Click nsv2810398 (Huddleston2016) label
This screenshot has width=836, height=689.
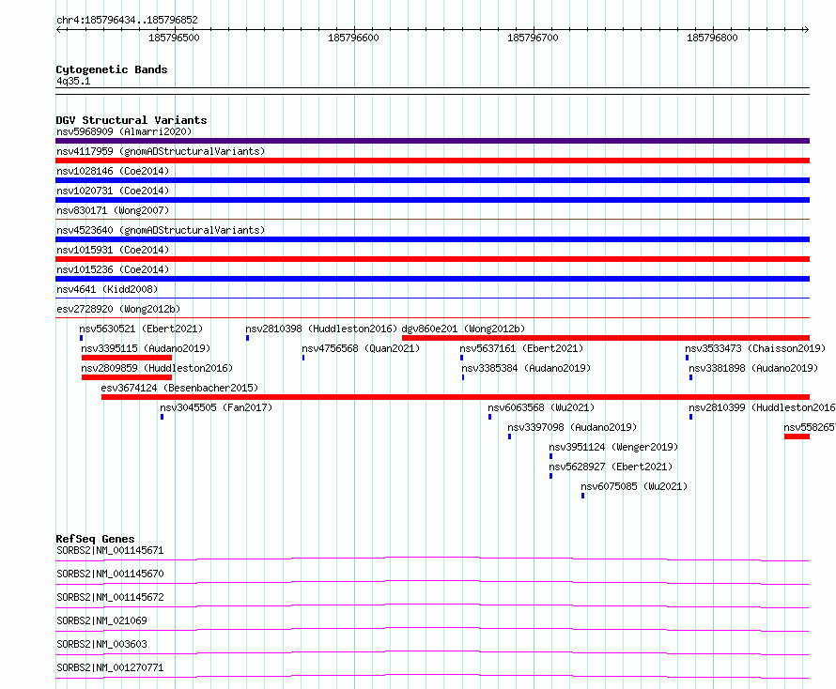[321, 329]
